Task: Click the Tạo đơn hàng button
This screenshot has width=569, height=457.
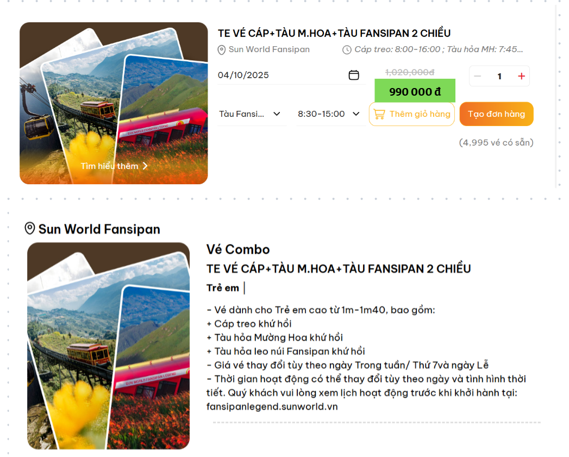Action: point(496,114)
